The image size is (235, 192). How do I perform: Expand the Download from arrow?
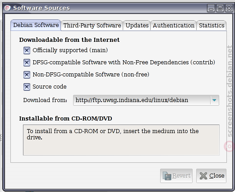pos(214,100)
